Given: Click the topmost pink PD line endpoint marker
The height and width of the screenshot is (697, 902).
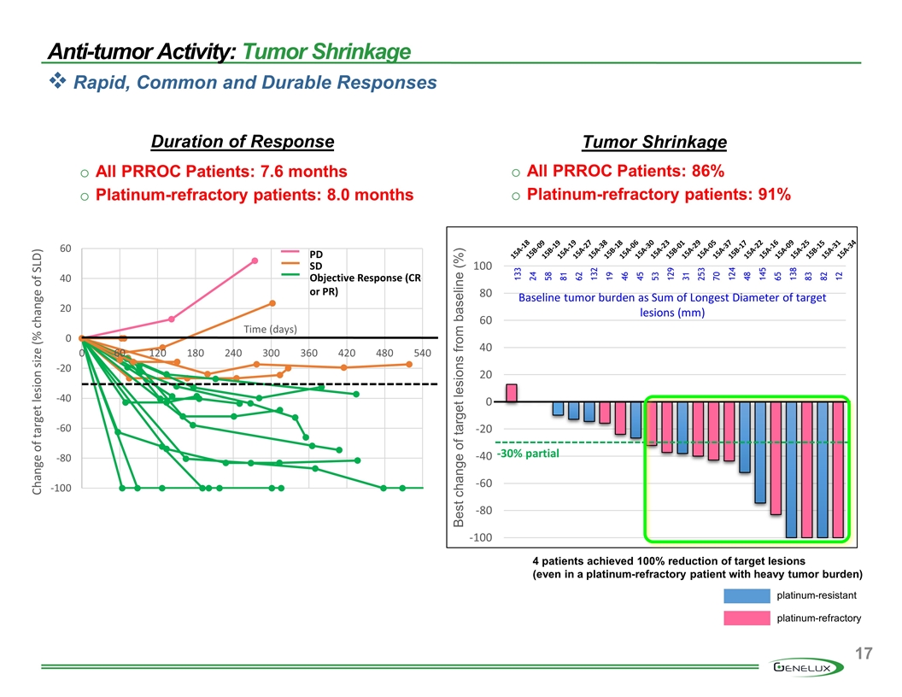Looking at the screenshot, I should point(255,261).
